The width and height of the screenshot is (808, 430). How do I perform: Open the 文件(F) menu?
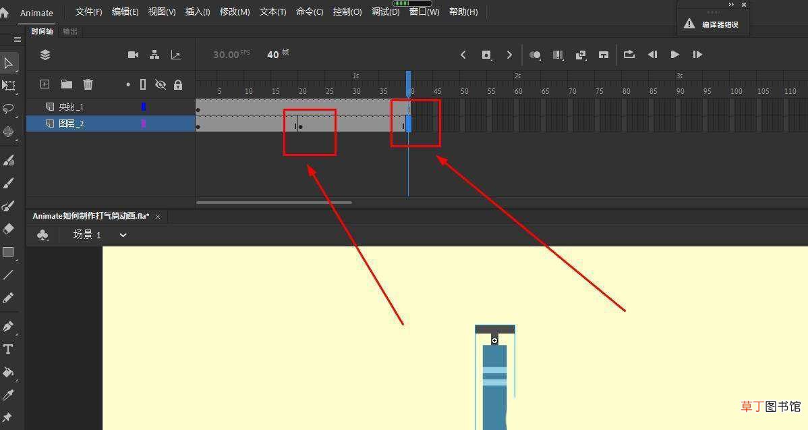coord(88,12)
